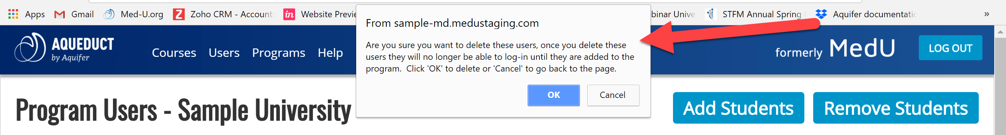Click the Webinar University bookmark
The height and width of the screenshot is (135, 1006).
point(673,14)
